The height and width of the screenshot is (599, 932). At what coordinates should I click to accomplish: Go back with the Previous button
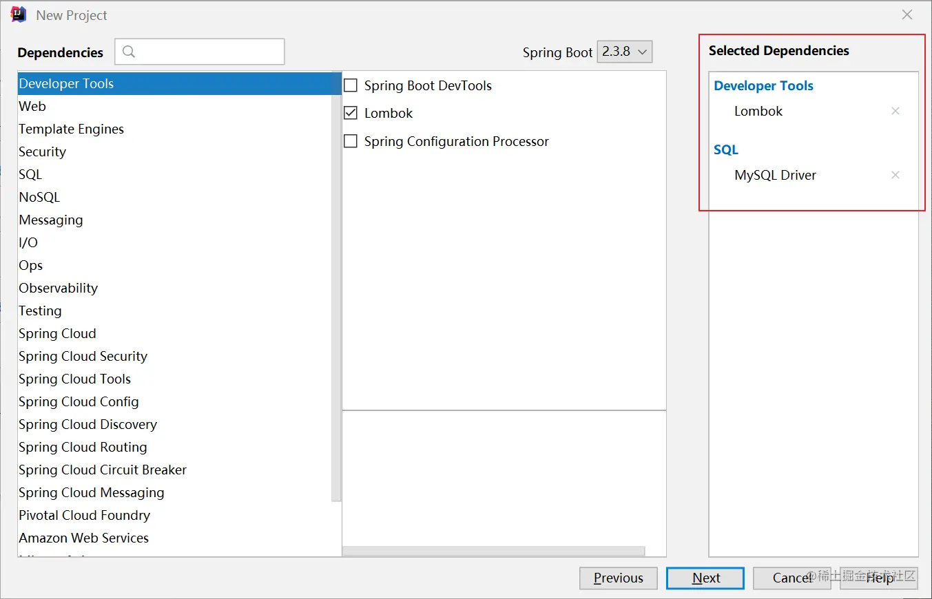[619, 578]
